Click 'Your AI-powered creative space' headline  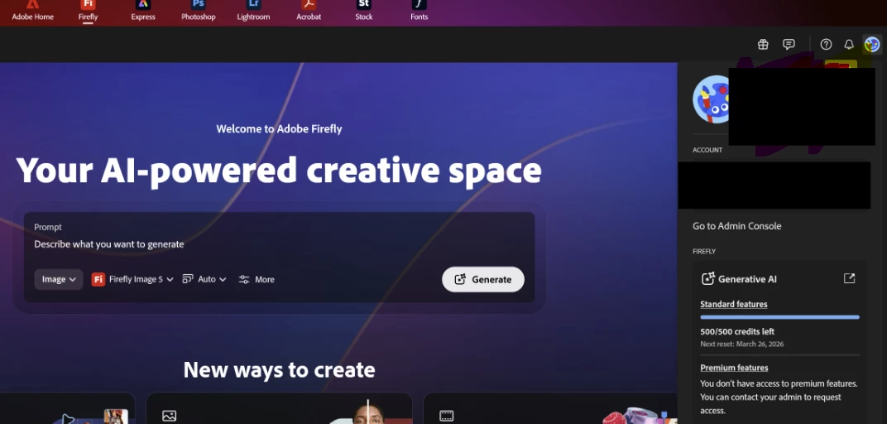click(x=279, y=171)
